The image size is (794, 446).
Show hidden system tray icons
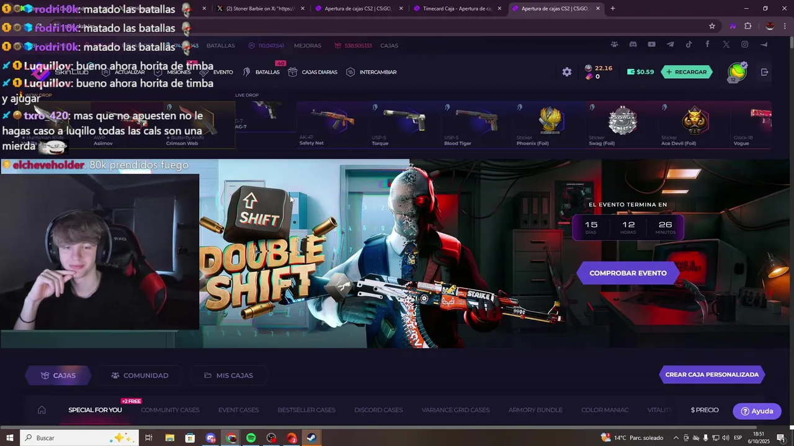[x=676, y=438]
